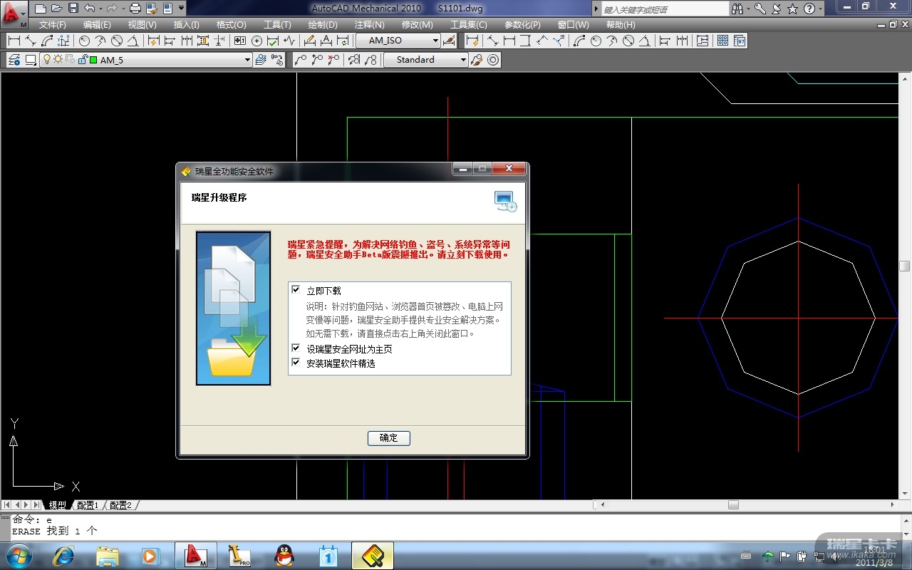Expand the AM_ISO dimension style dropdown
This screenshot has height=570, width=912.
point(434,41)
